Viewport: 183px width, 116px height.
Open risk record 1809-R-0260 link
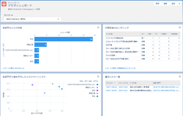[x=123, y=87]
